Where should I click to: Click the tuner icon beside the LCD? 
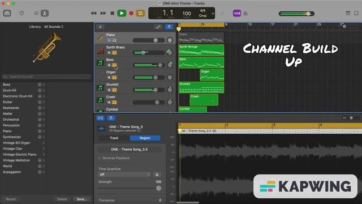[x=222, y=14]
